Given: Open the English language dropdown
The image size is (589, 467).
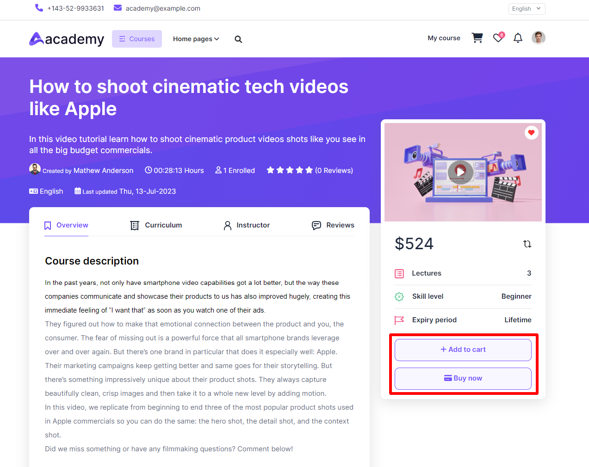Looking at the screenshot, I should tap(526, 9).
